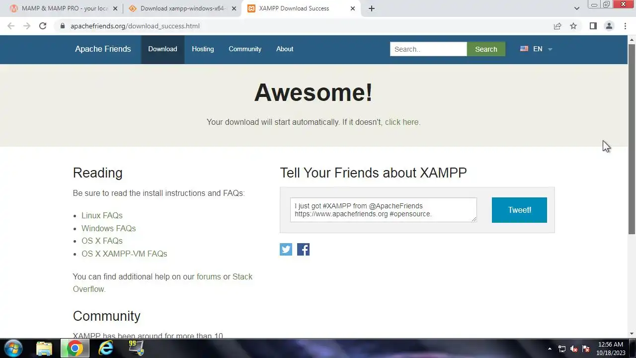Expand the EN language dropdown arrow
The width and height of the screenshot is (636, 358).
pyautogui.click(x=550, y=49)
